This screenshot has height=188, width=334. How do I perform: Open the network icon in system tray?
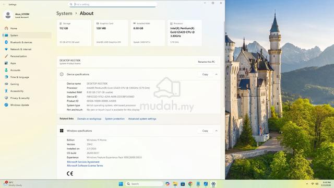313,184
